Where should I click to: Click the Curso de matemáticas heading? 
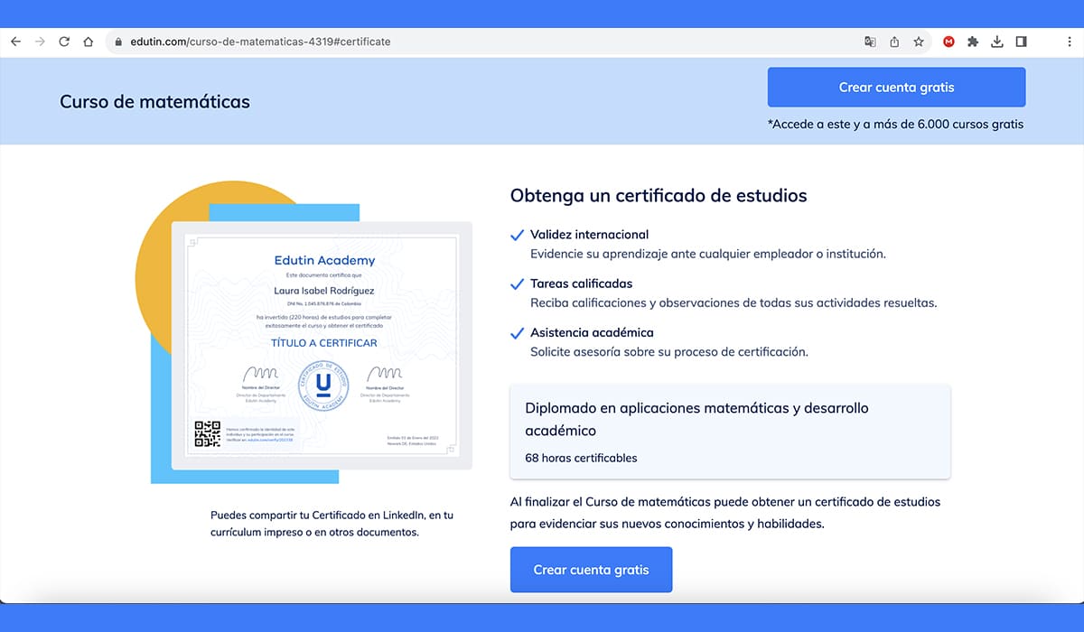(154, 102)
